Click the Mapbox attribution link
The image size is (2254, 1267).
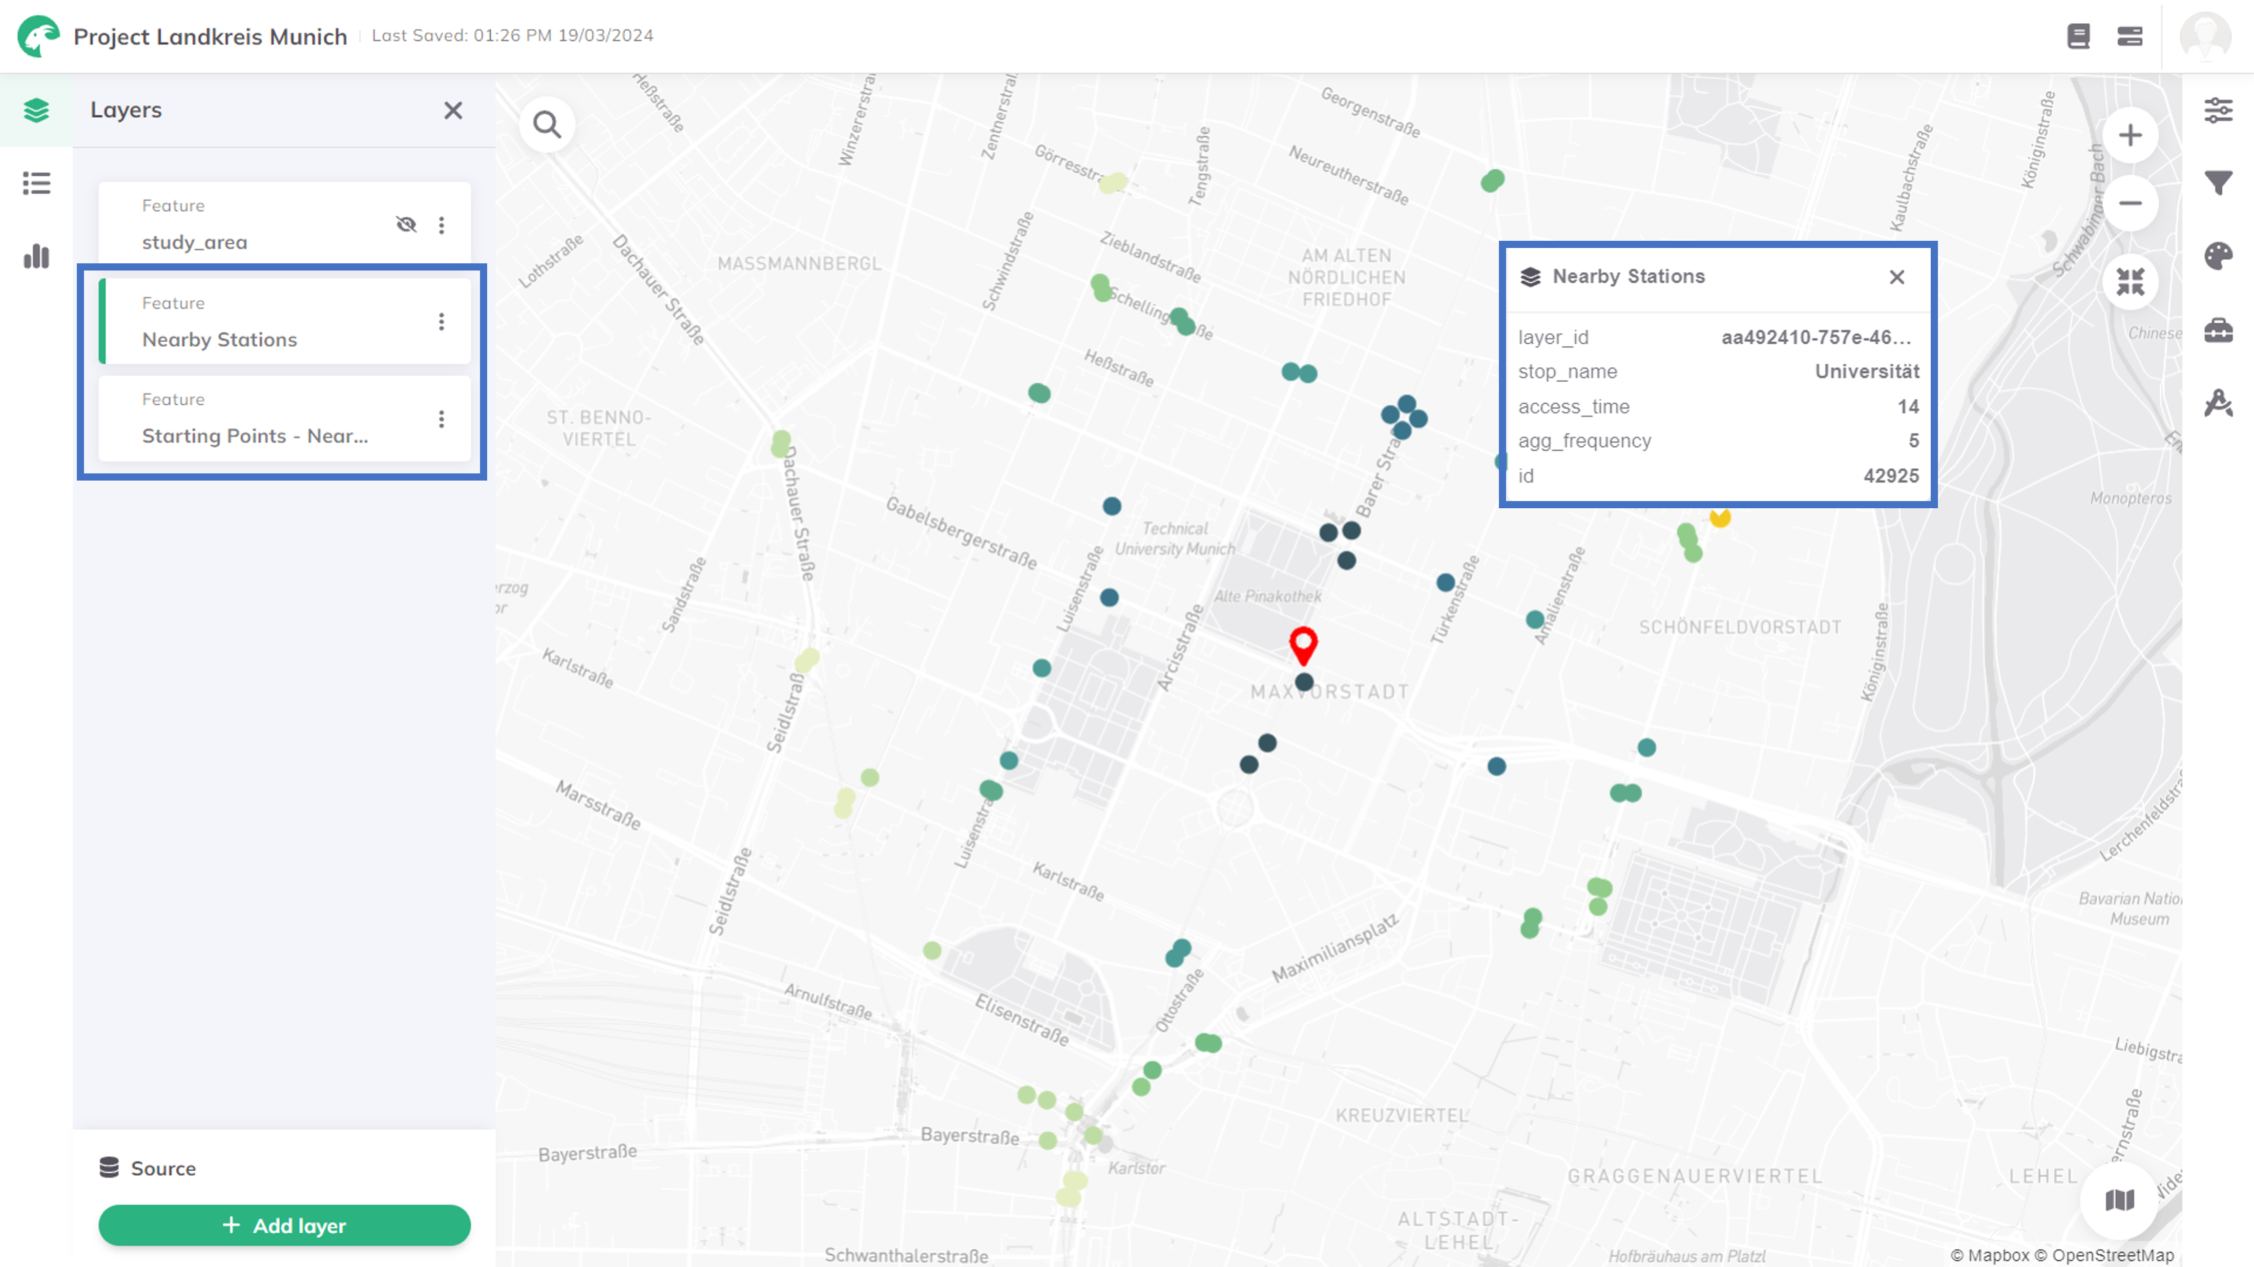click(x=1989, y=1255)
